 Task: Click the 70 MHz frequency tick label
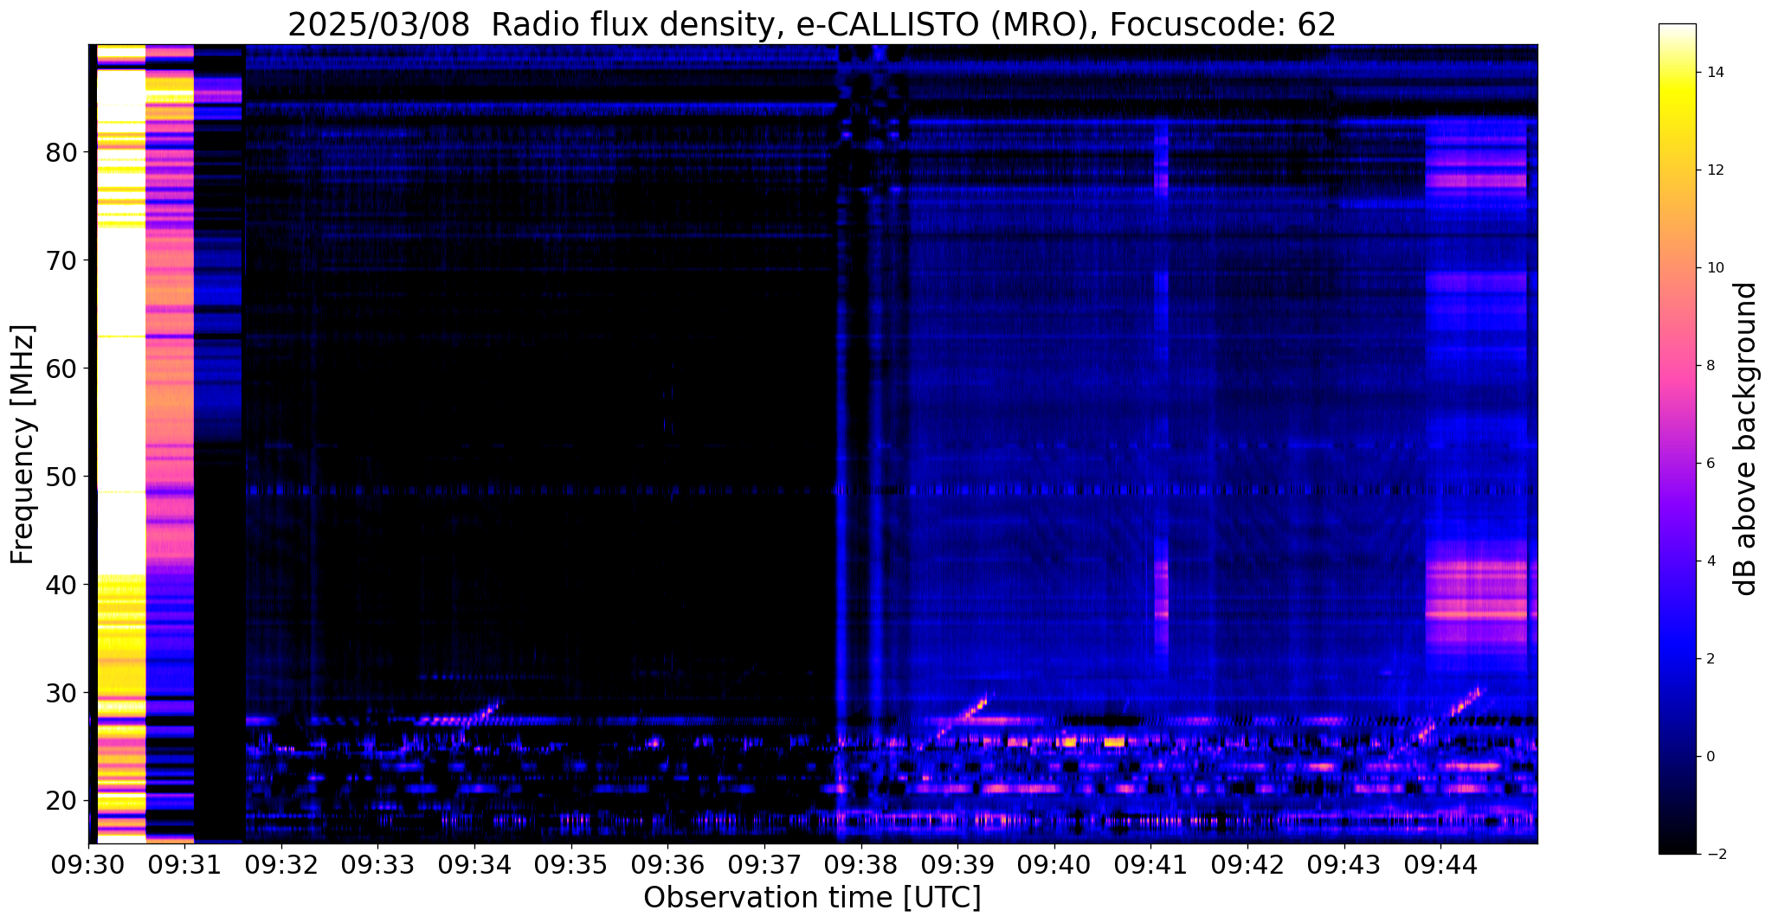(x=61, y=260)
